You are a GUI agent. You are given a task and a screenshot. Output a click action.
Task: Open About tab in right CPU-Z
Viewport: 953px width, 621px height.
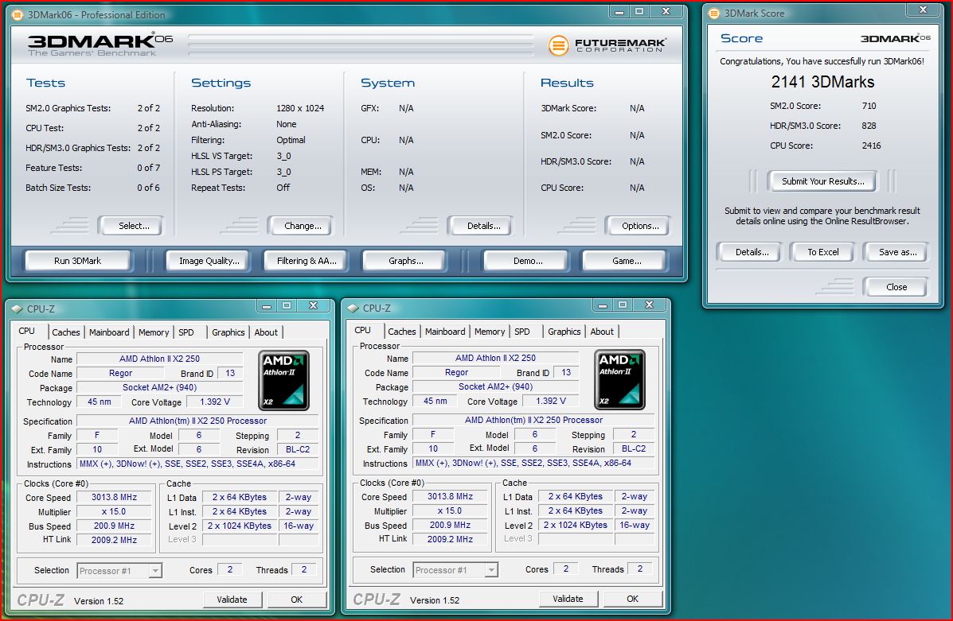tap(603, 332)
